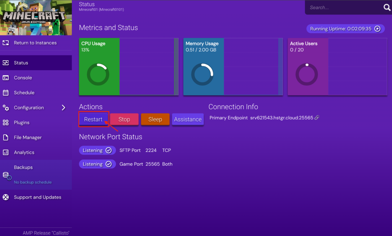Screen dimensions: 392x236
Task: Open the Console panel icon
Action: click(x=6, y=78)
